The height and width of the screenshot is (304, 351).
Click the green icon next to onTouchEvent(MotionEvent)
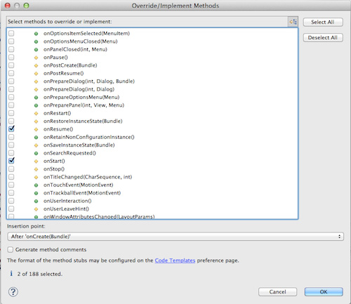coord(36,185)
